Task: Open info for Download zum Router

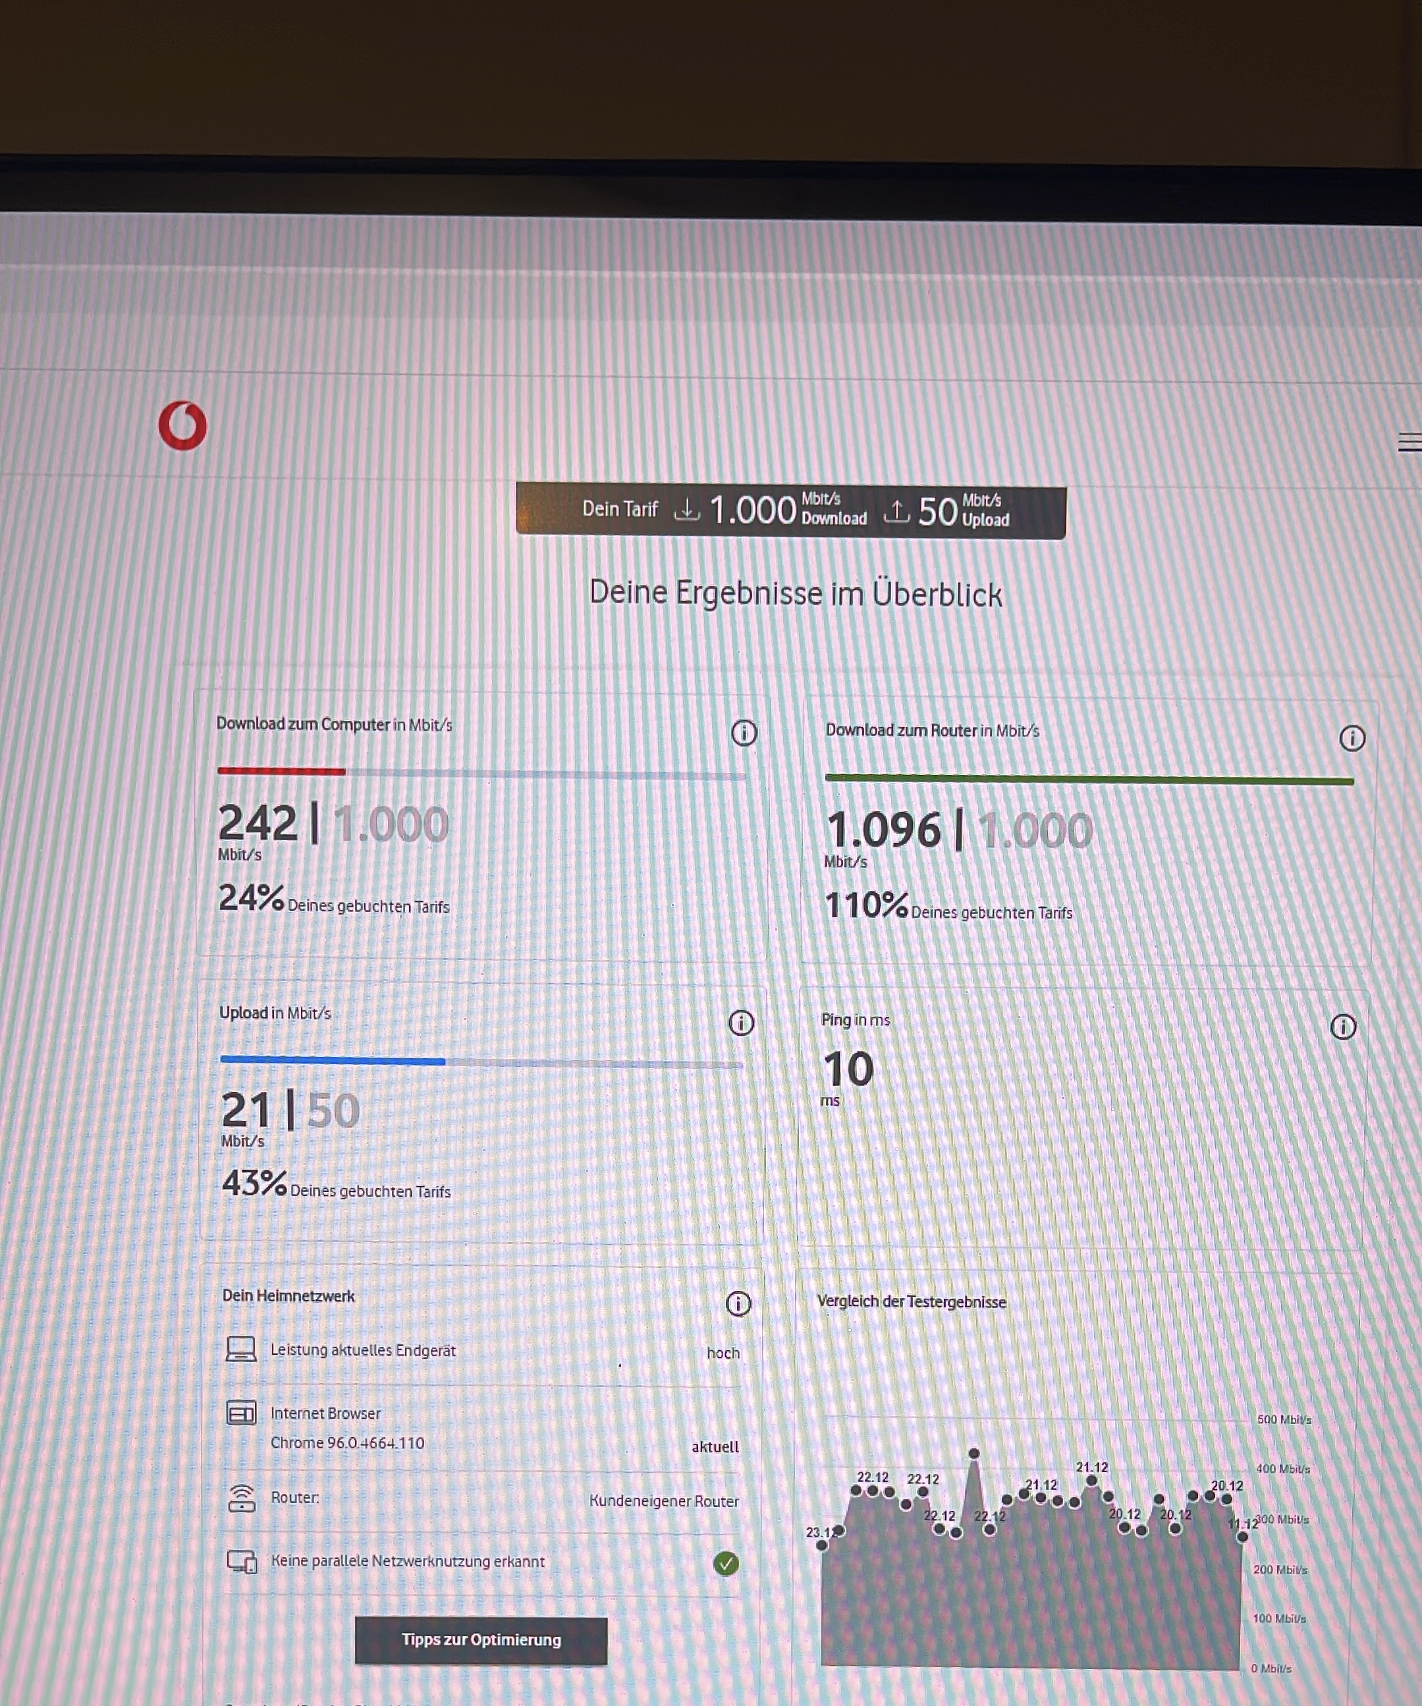Action: 1352,739
